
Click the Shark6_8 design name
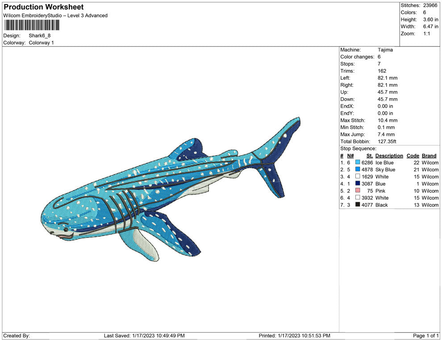[x=39, y=35]
